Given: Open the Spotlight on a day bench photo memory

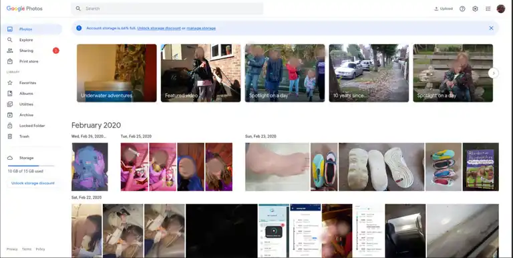Looking at the screenshot, I should pos(453,73).
